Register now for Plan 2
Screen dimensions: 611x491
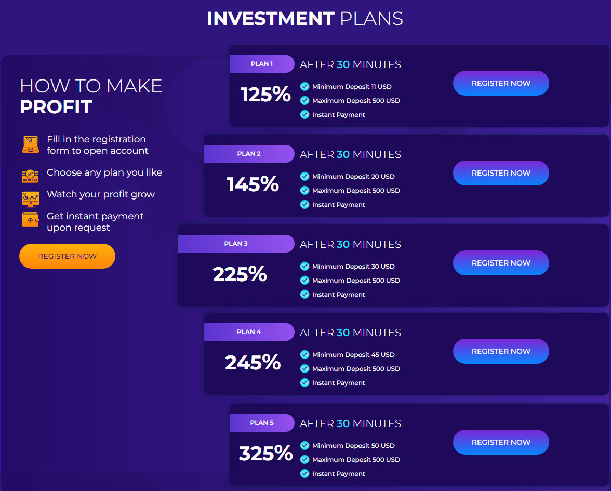501,173
